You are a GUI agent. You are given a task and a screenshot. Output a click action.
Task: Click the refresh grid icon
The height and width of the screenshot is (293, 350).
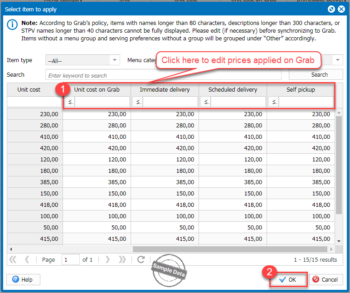coord(141,259)
